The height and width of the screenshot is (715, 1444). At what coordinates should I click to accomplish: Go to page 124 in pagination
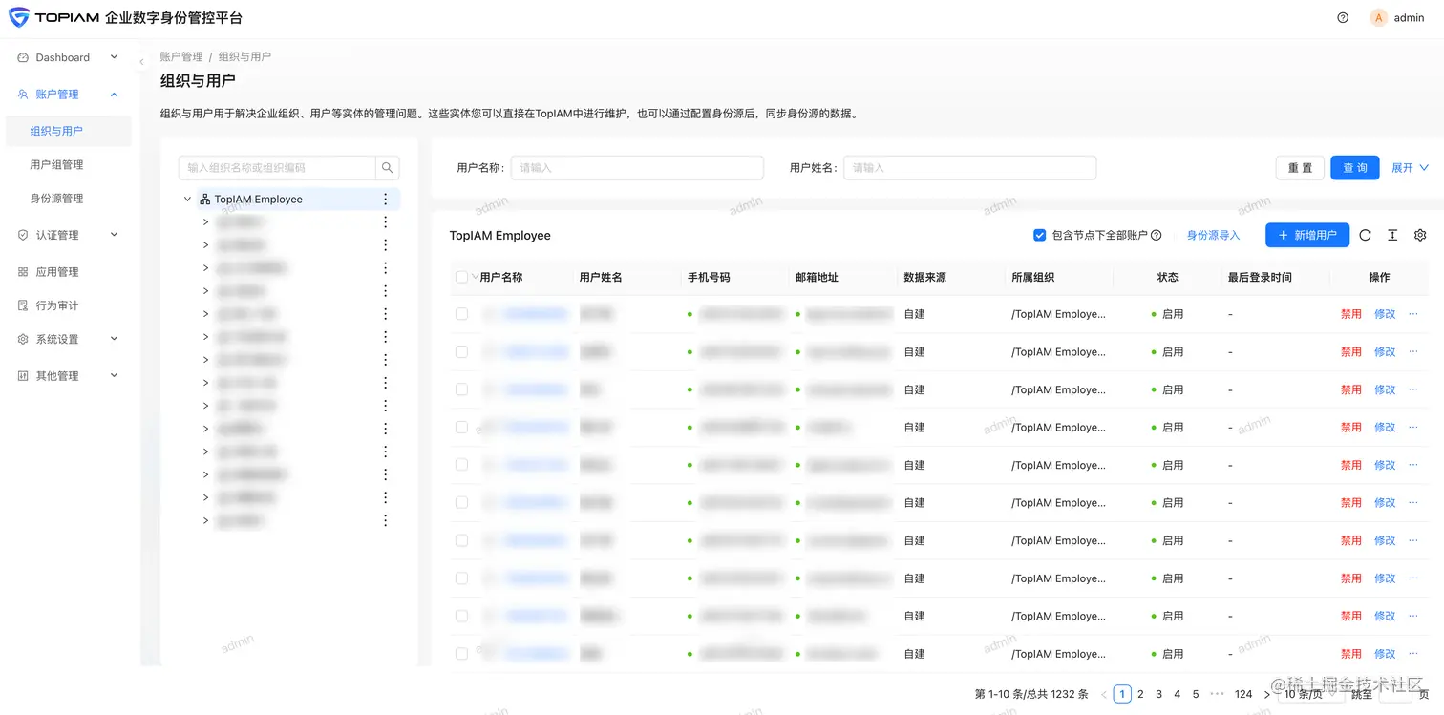[x=1242, y=694]
